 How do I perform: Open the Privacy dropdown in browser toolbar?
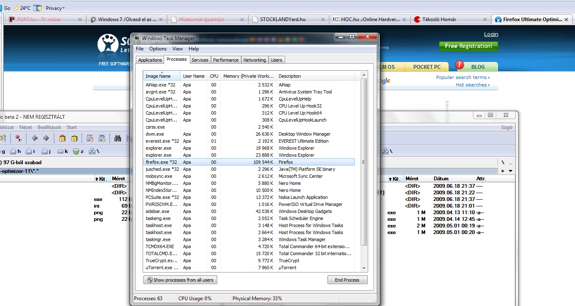[x=55, y=8]
